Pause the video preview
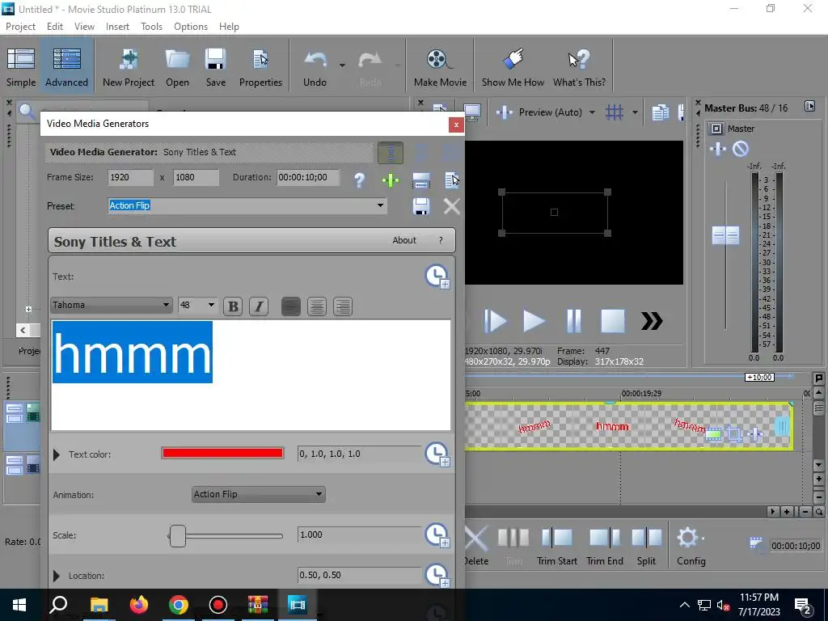Image resolution: width=828 pixels, height=621 pixels. (x=573, y=321)
